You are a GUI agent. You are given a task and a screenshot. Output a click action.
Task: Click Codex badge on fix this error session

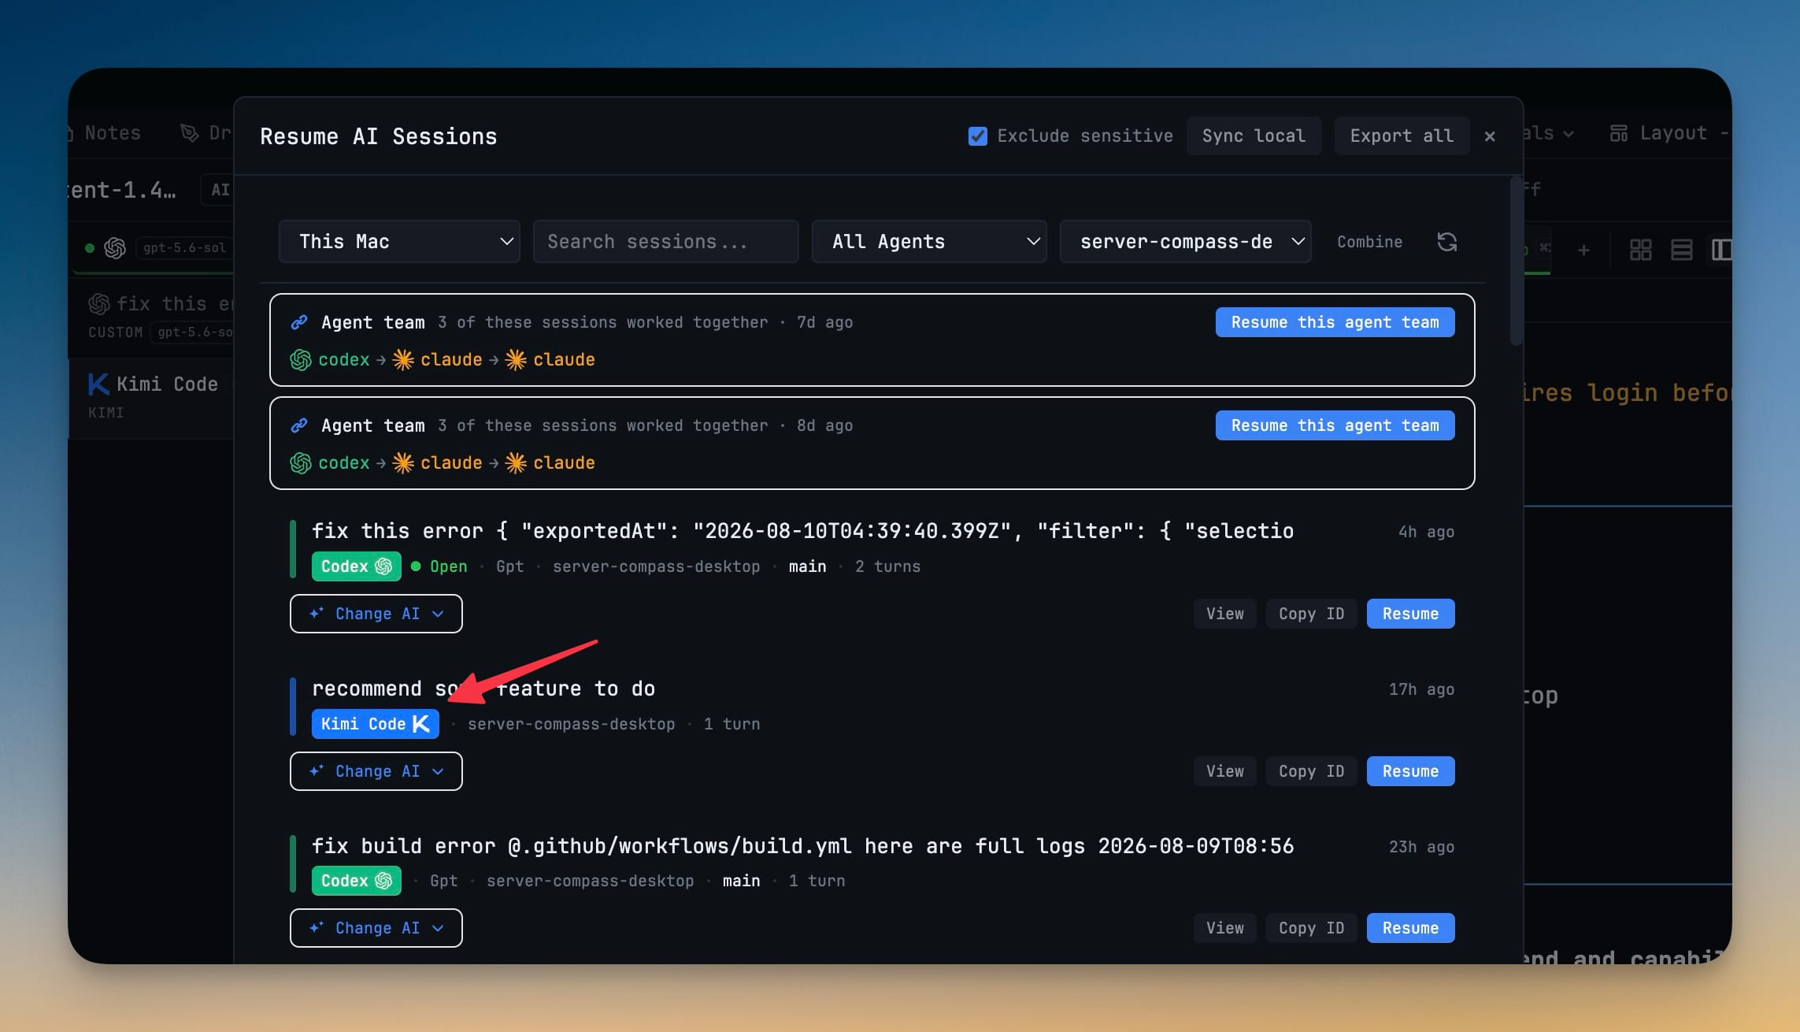[356, 566]
